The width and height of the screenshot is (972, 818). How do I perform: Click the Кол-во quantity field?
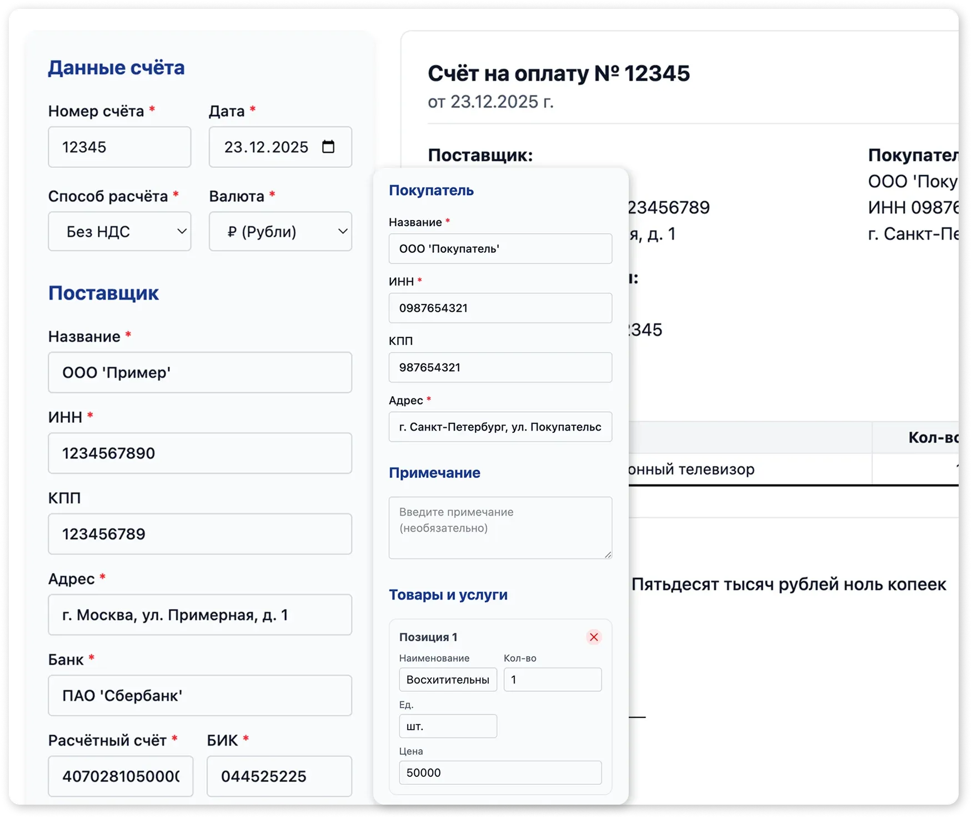[x=552, y=680]
